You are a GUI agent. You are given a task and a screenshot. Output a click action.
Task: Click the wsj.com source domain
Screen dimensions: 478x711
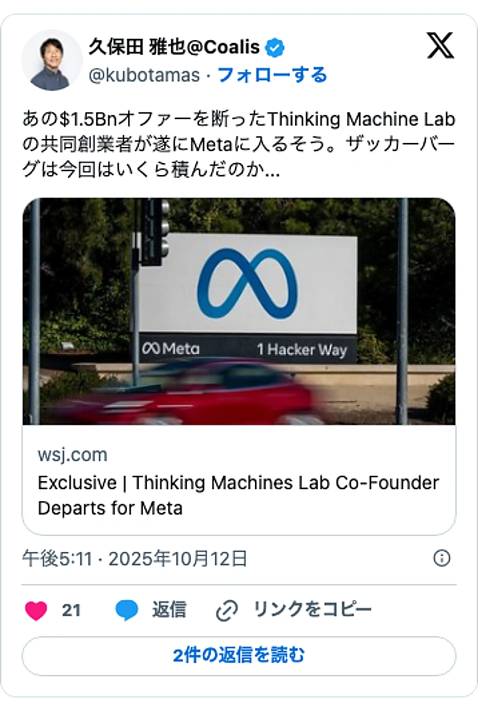[73, 455]
